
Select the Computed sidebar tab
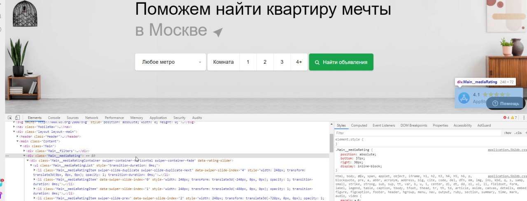[359, 125]
